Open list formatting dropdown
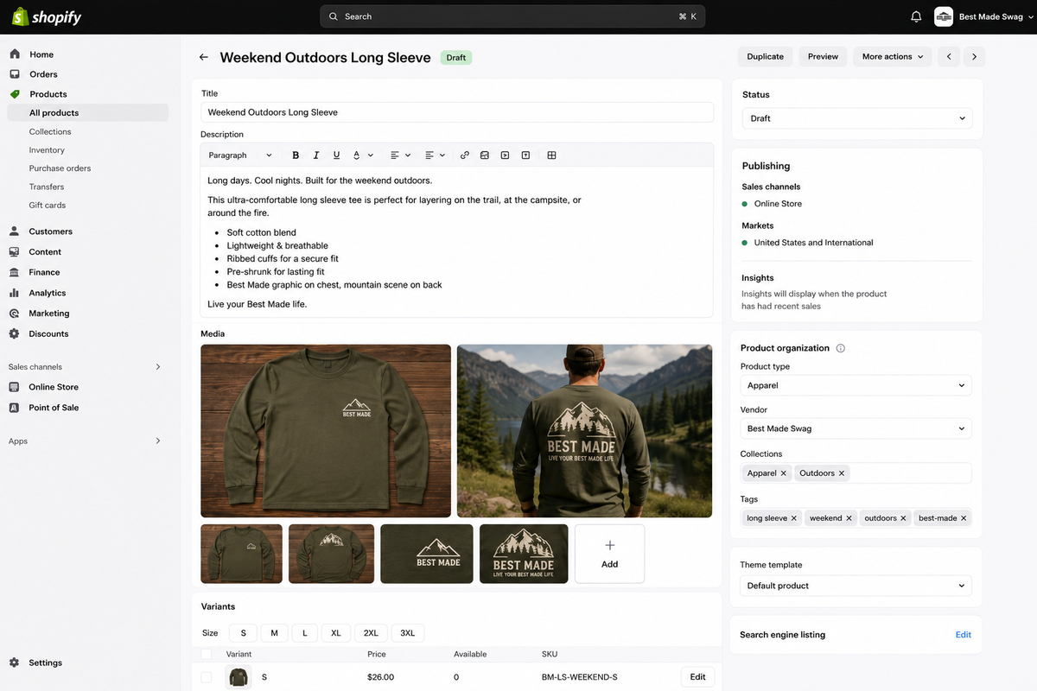This screenshot has width=1037, height=691. tap(435, 155)
